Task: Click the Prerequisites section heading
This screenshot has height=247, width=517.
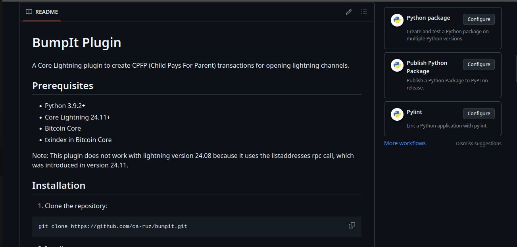Action: [x=63, y=85]
